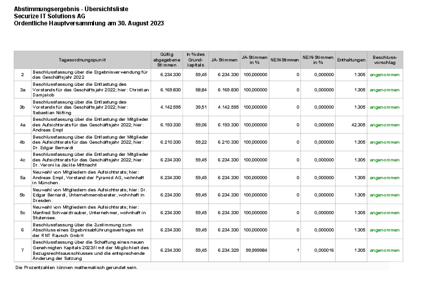The height and width of the screenshot is (302, 428).
Task: Click the "Abstimmungsergebnis - Übersichtsliste" title
Action: (71, 10)
